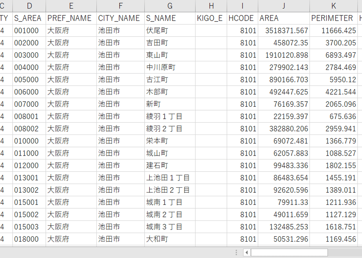
Task: Click the S_NAME header cell
Action: pos(170,18)
